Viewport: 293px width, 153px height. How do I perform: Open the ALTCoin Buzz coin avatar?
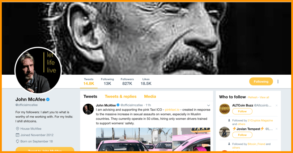[224, 109]
